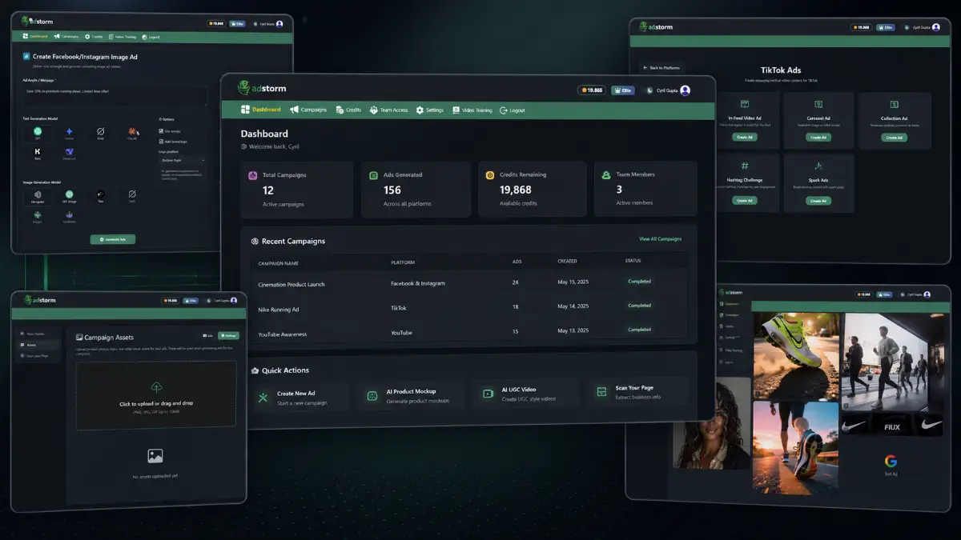Select the Ideogram image generation model
Screen dimensions: 961x540
point(38,196)
